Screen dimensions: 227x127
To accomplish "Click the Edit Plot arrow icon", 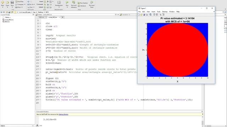I will point(161,15).
